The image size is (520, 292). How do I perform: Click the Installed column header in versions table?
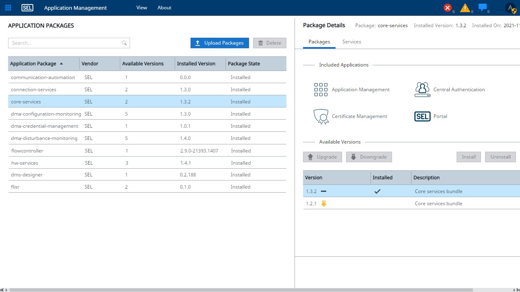391,178
